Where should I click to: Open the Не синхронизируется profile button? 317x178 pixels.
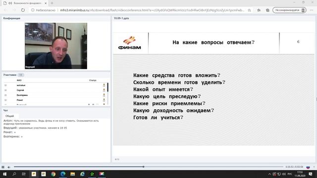tap(289, 10)
